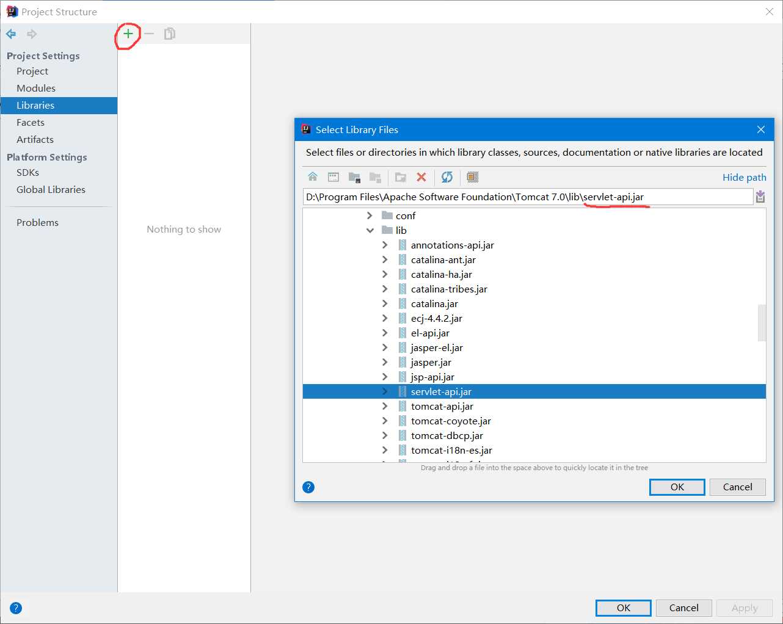
Task: Select jasper-el.jar in the tree
Action: pyautogui.click(x=437, y=347)
